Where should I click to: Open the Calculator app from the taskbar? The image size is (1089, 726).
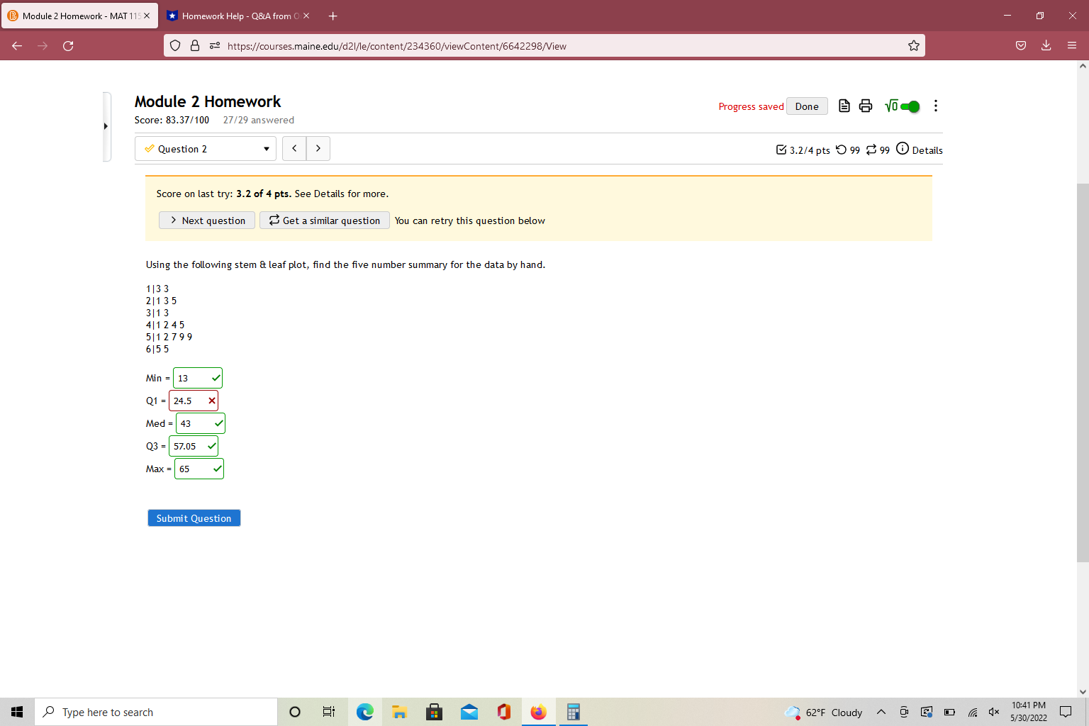tap(573, 712)
